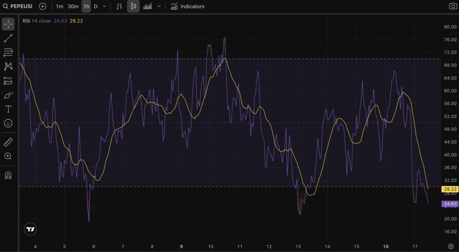Image resolution: width=459 pixels, height=252 pixels.
Task: Click date label 4 on time axis
Action: 35,247
